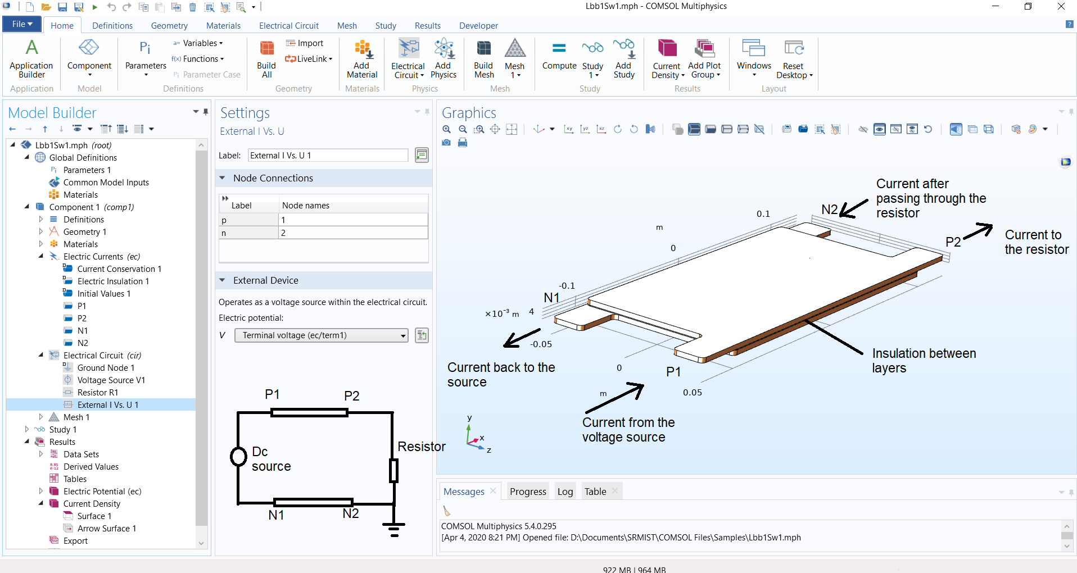Image resolution: width=1077 pixels, height=573 pixels.
Task: Open the File menu
Action: click(x=21, y=24)
